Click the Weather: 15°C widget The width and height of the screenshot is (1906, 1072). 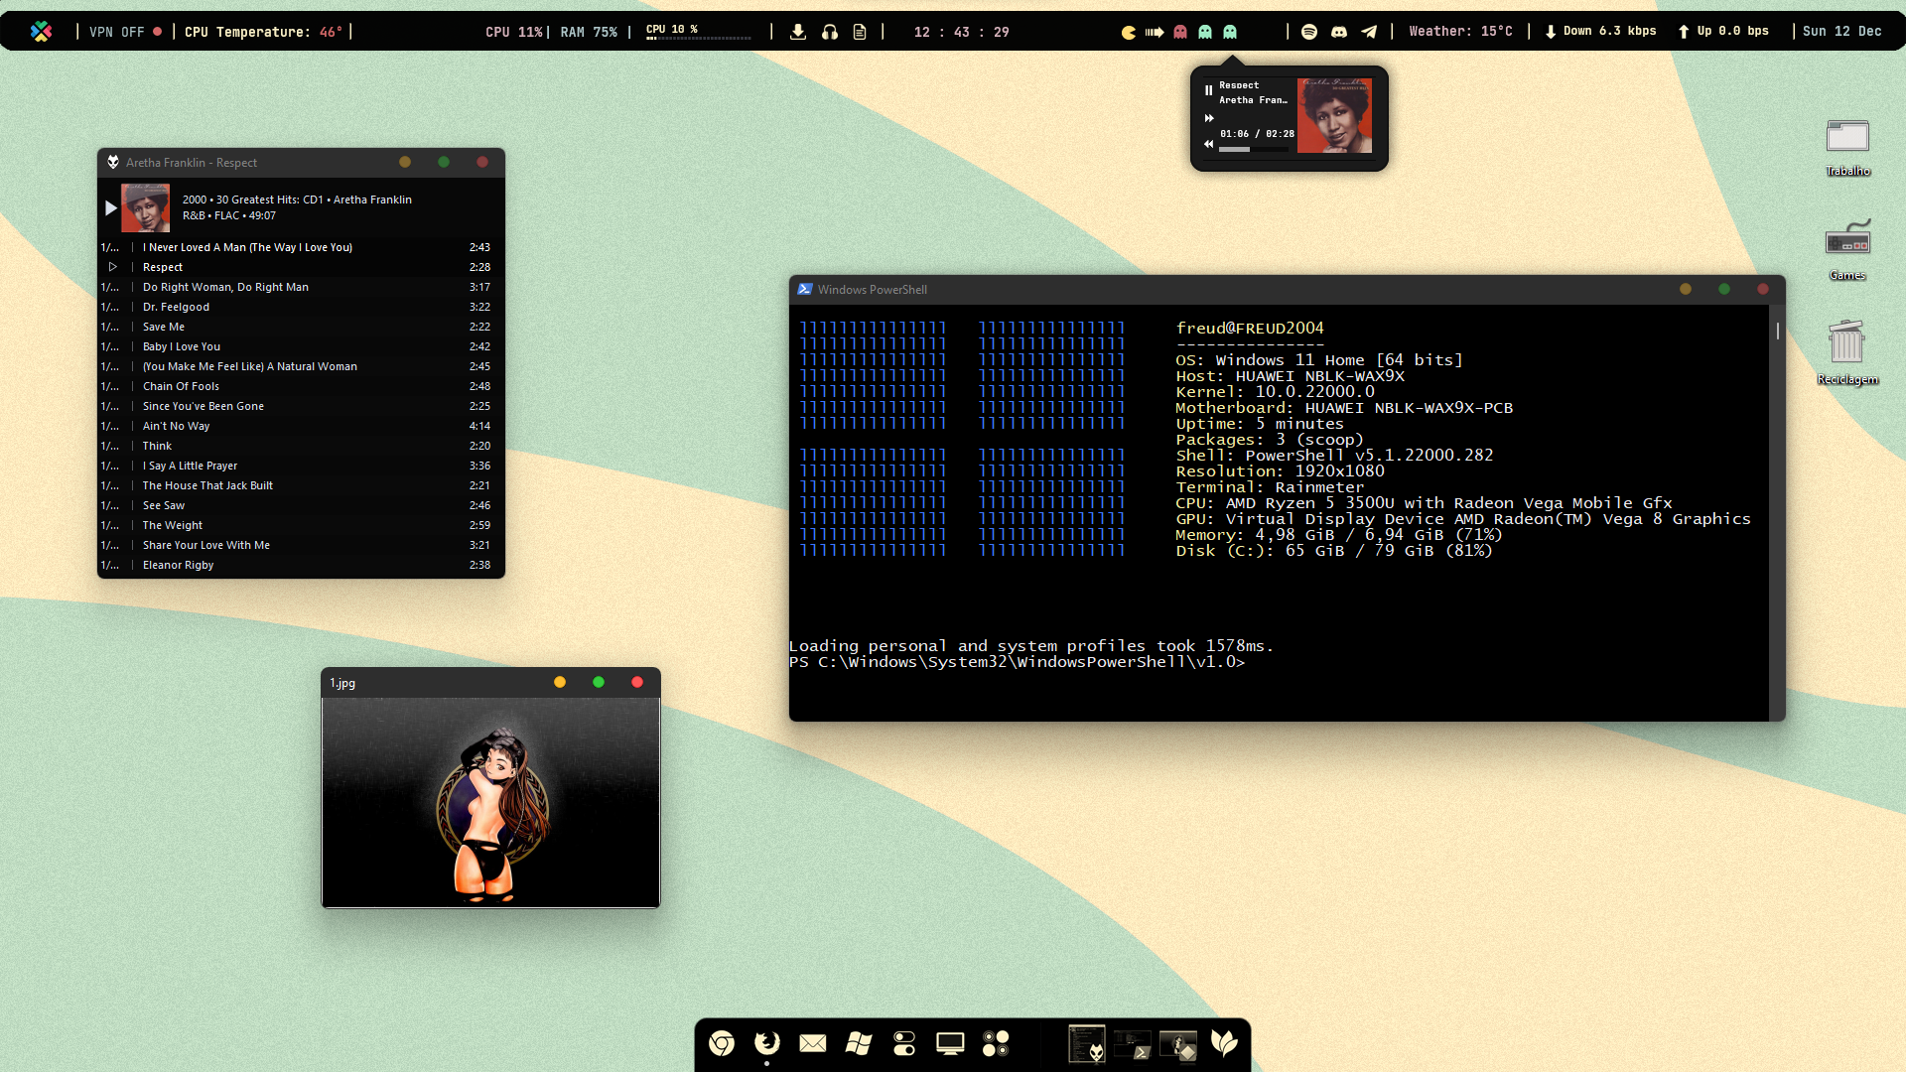(x=1460, y=32)
